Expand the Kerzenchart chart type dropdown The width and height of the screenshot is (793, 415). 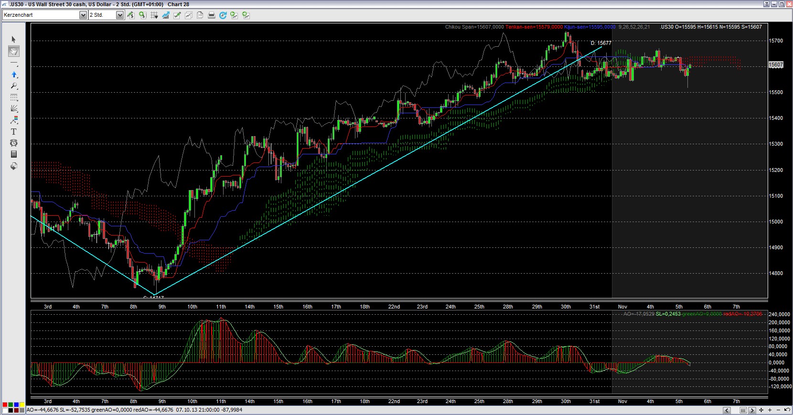pyautogui.click(x=83, y=15)
